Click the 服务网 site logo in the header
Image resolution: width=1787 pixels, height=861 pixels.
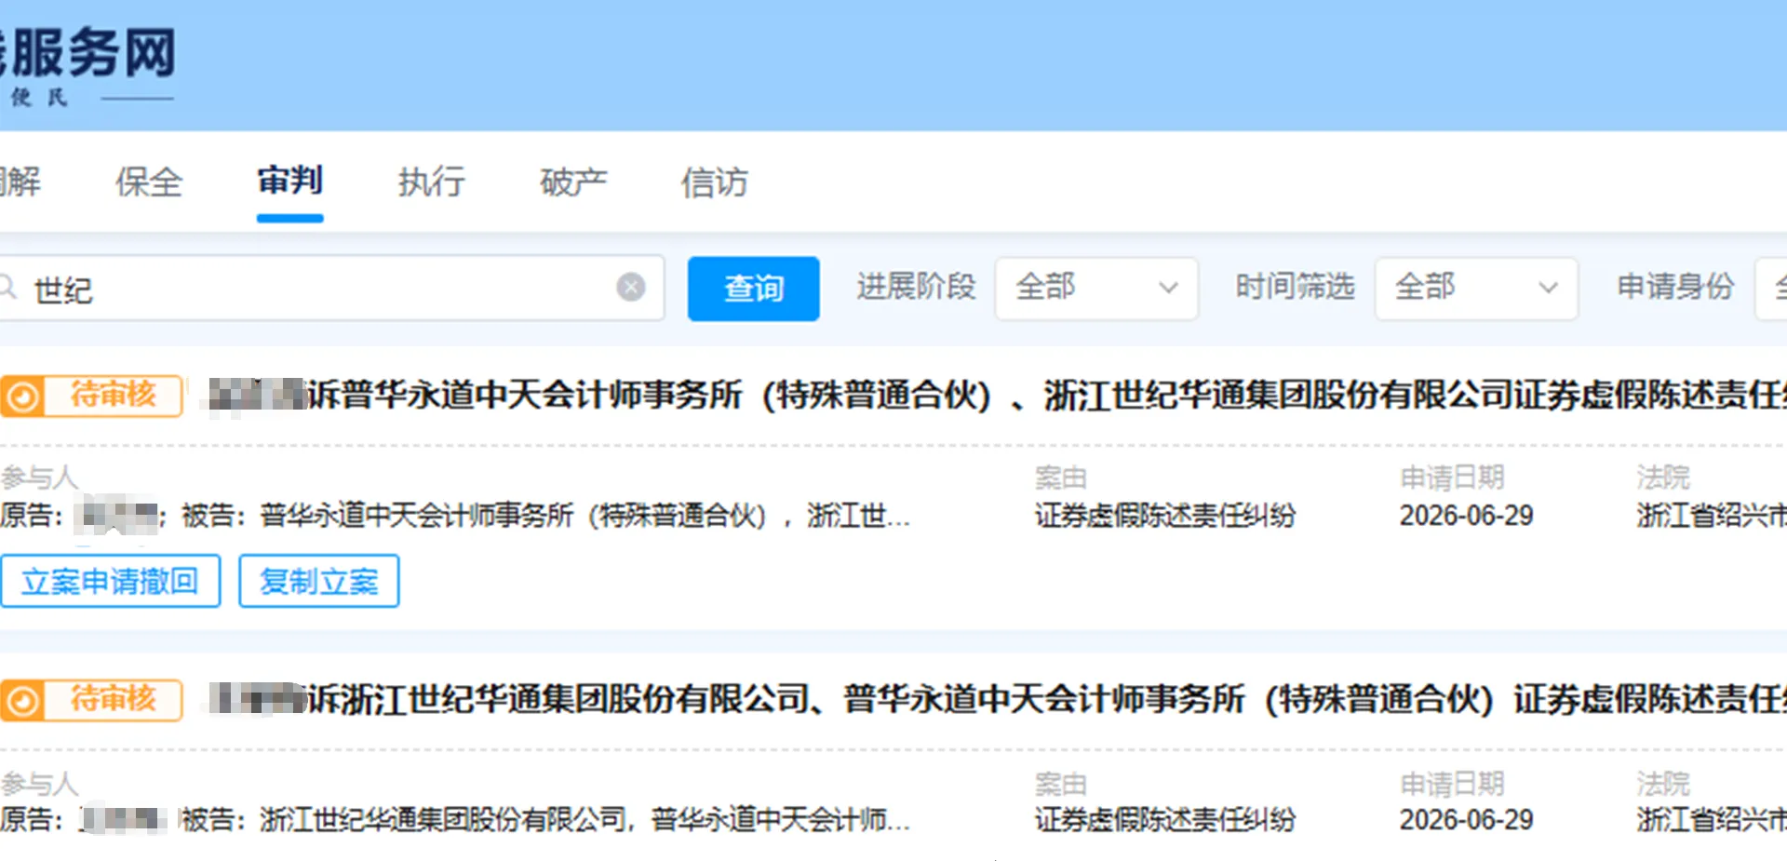point(87,65)
